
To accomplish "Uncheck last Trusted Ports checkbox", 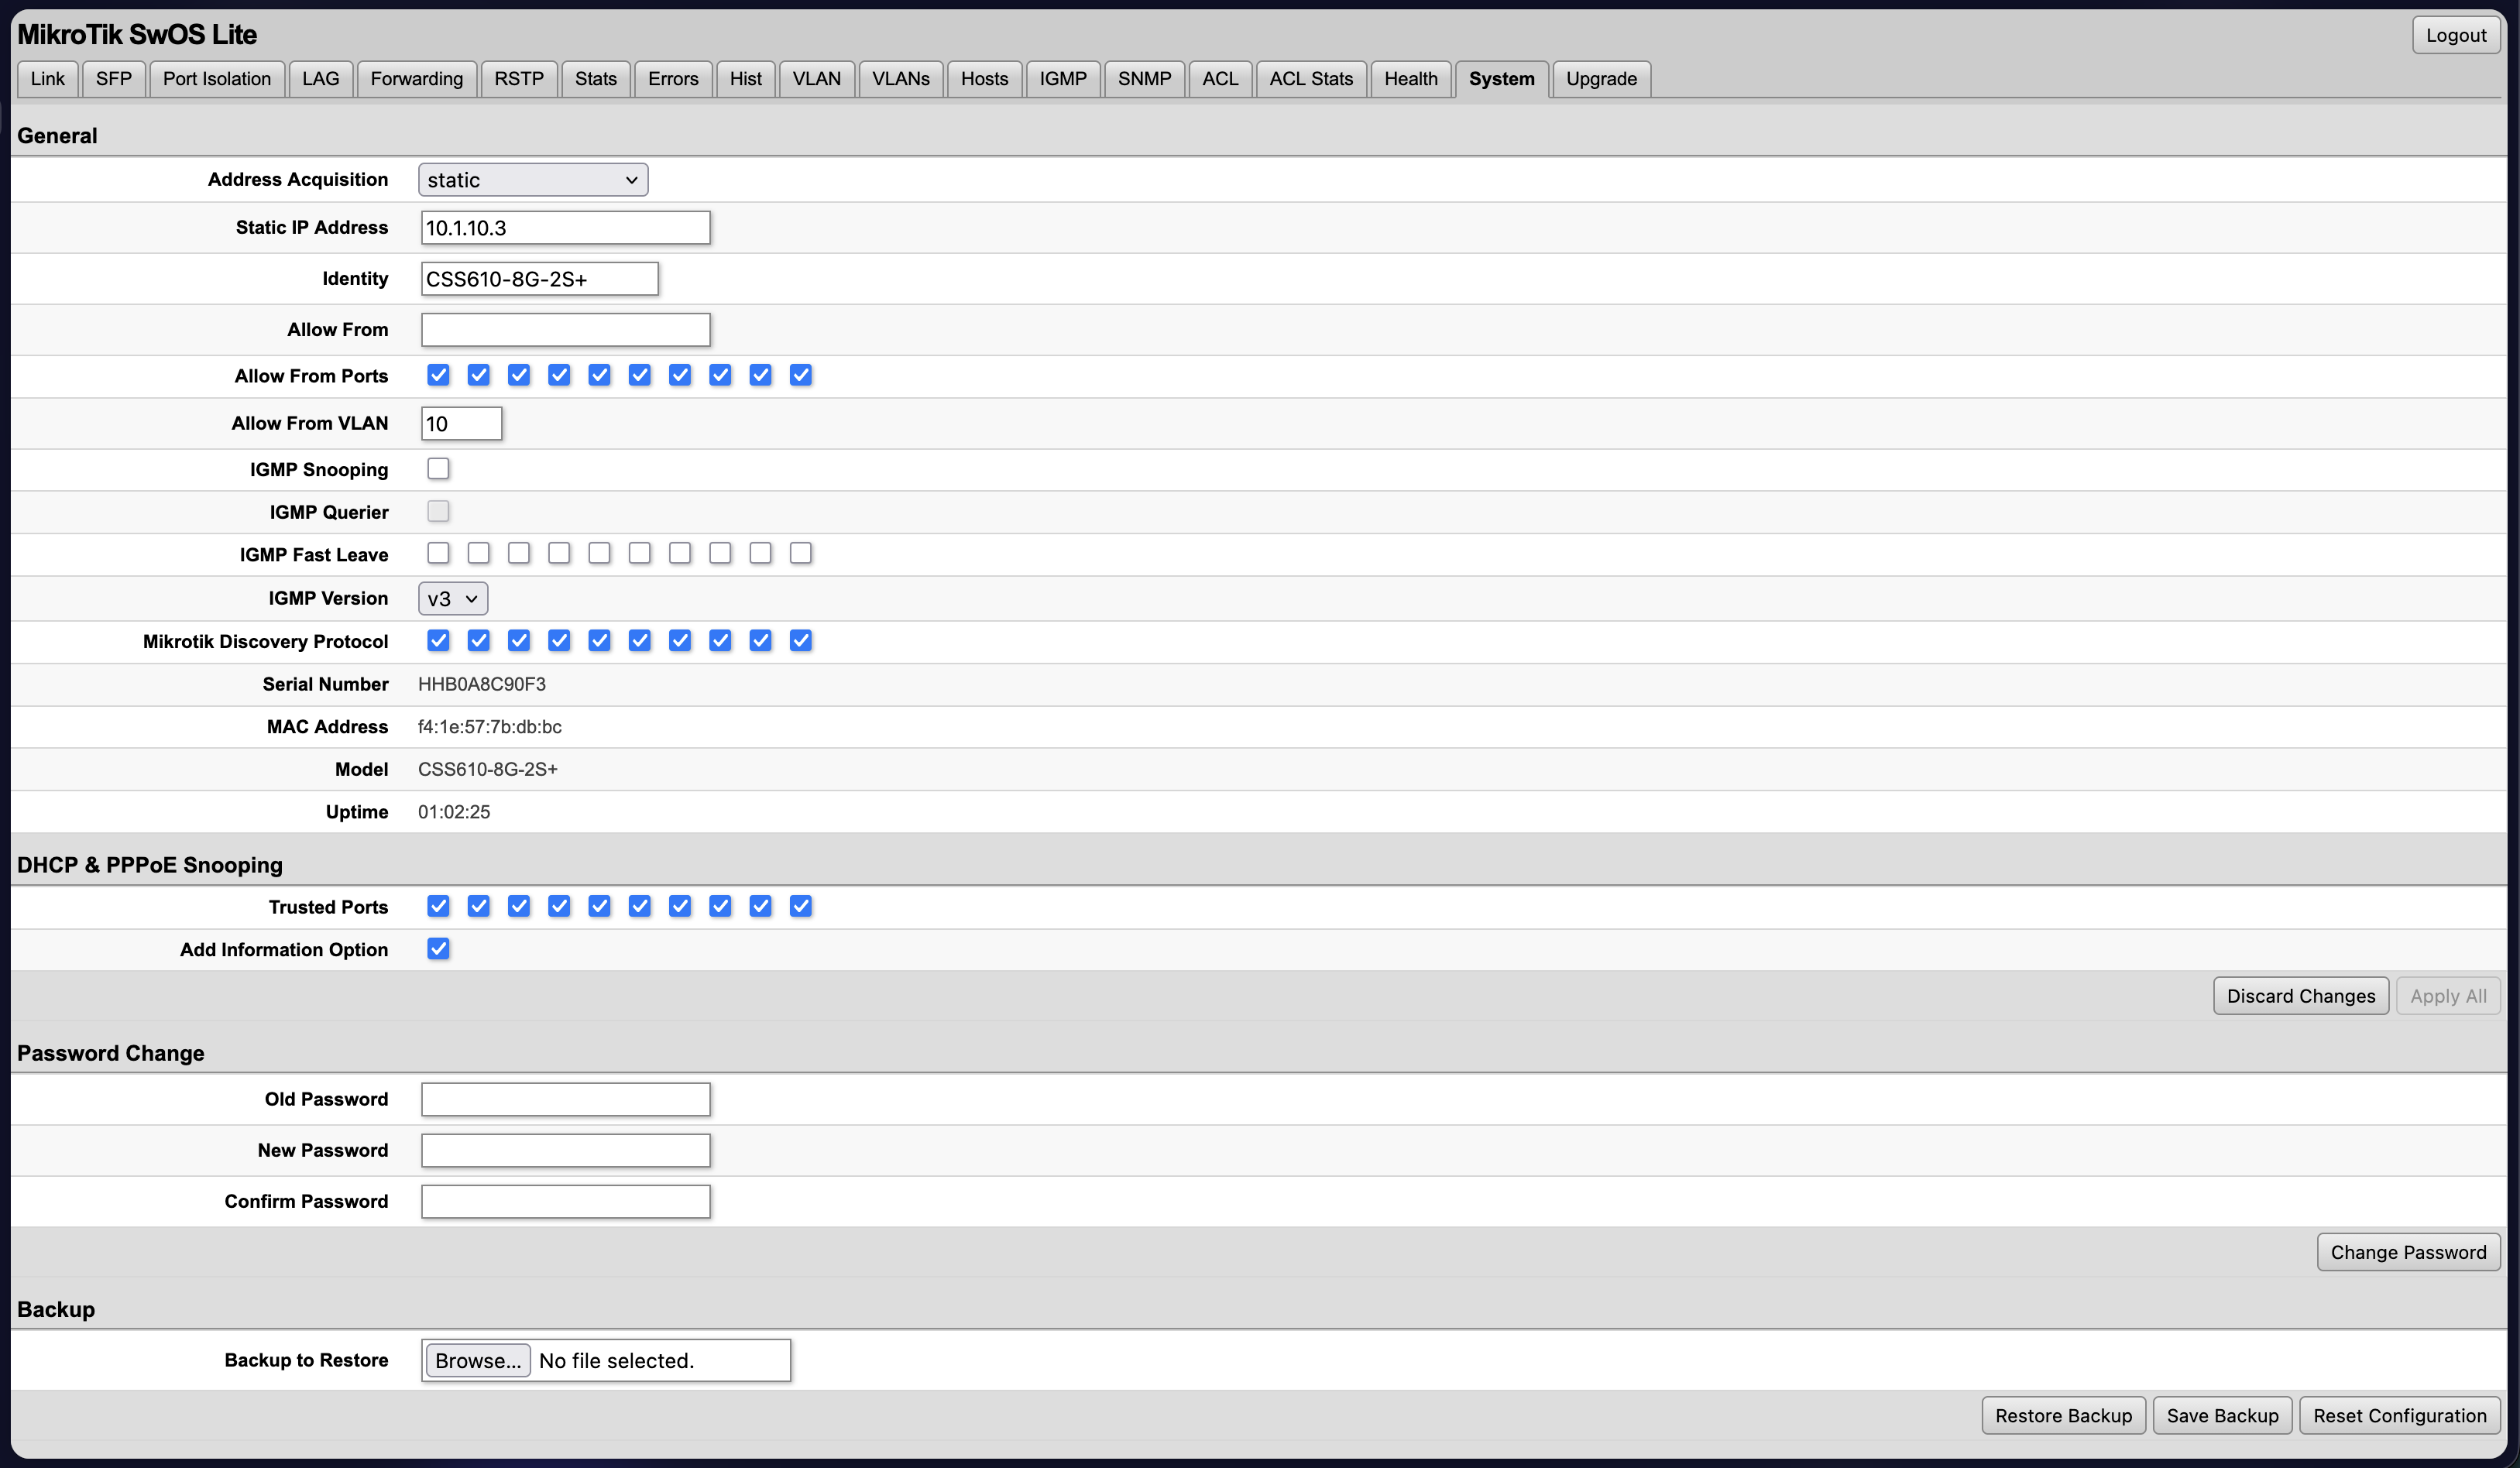I will coord(801,906).
